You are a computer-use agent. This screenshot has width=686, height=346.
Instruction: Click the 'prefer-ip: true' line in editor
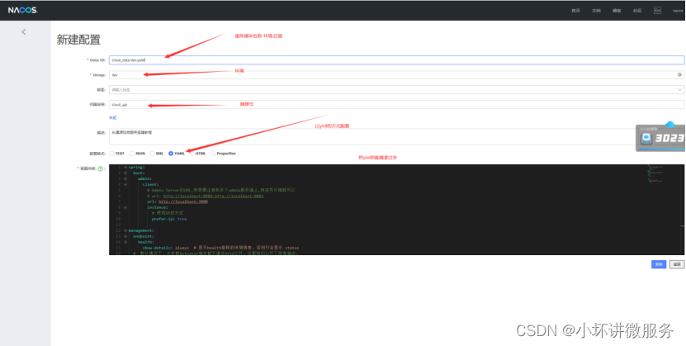169,219
